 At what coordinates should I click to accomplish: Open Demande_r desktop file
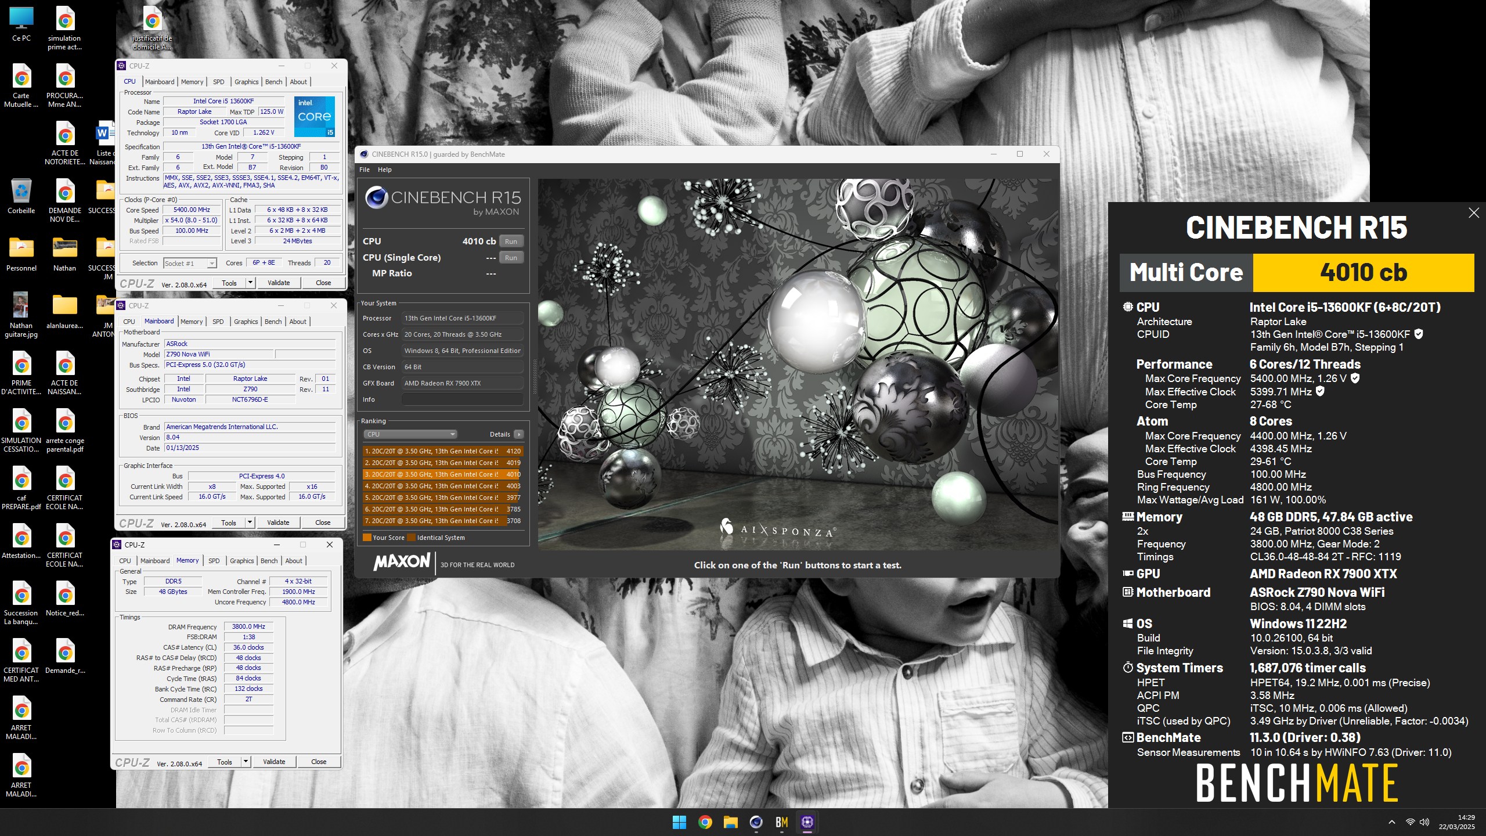[64, 656]
